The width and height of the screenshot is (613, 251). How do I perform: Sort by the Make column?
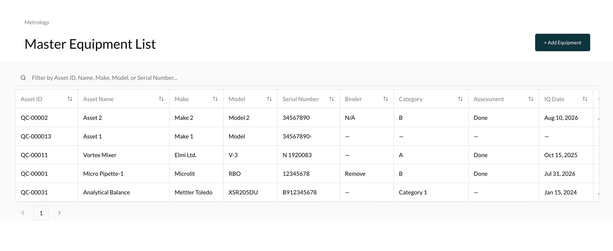215,99
